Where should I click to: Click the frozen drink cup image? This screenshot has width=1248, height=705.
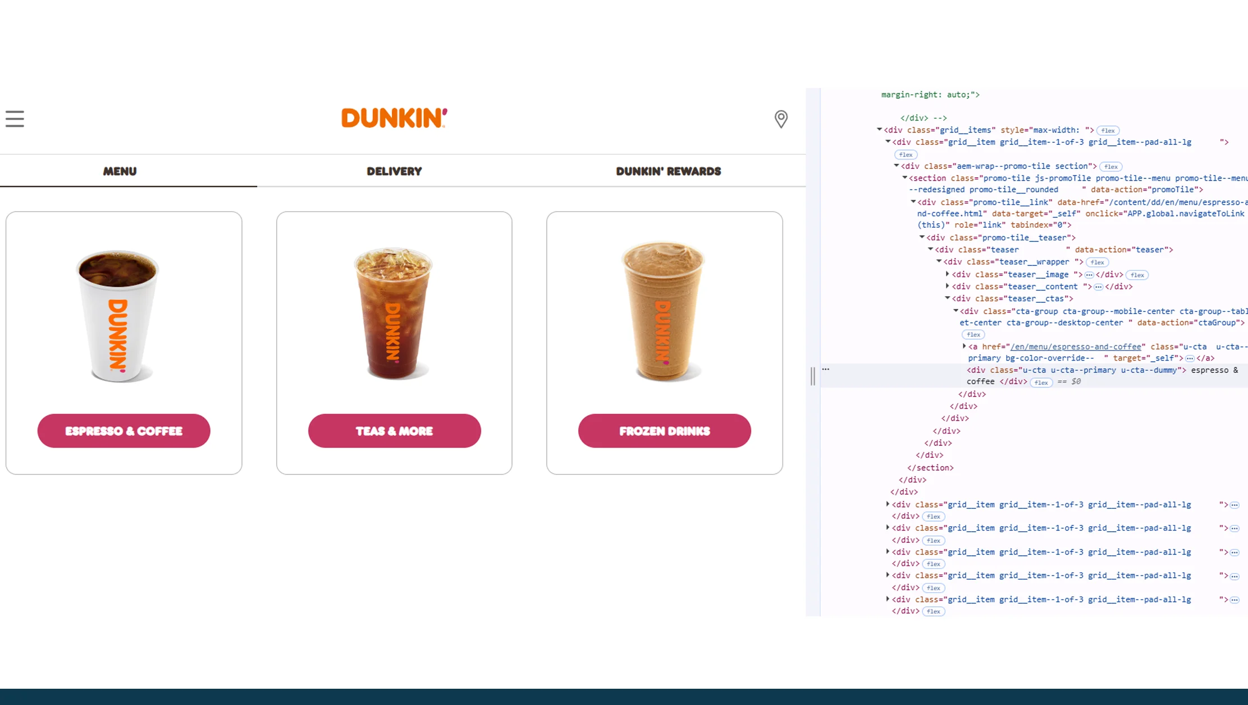coord(663,311)
